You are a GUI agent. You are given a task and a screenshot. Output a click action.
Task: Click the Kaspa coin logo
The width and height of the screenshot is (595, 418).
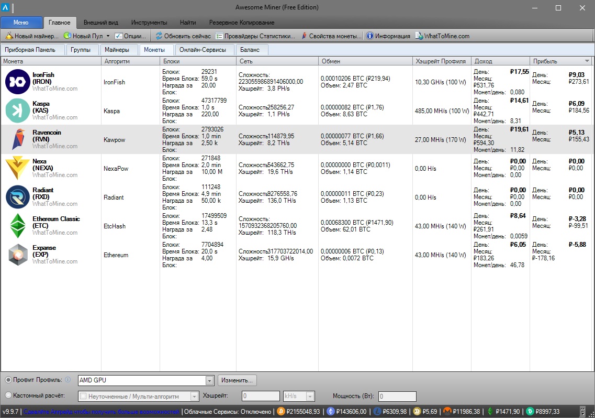point(17,111)
